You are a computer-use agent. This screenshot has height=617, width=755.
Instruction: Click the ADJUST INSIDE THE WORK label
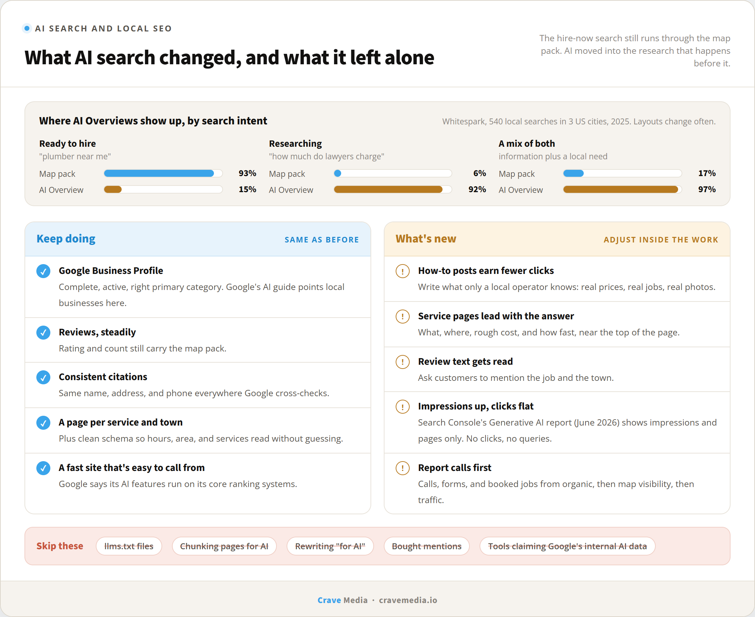pos(661,240)
